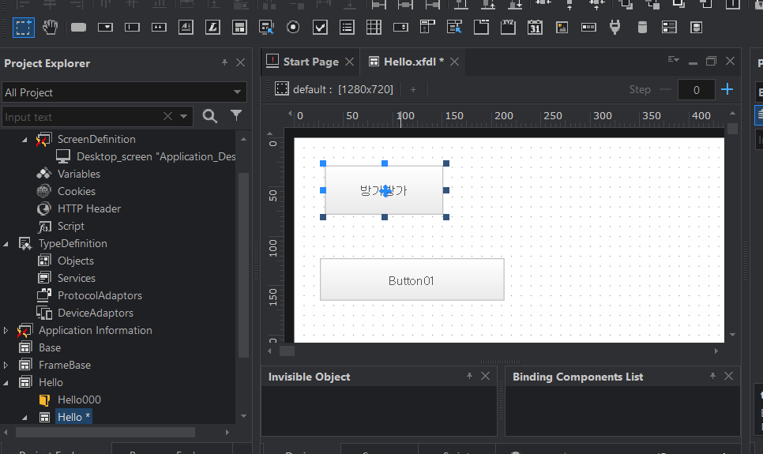Pick the Tab component tool
Screen dimensions: 763x454
[481, 28]
